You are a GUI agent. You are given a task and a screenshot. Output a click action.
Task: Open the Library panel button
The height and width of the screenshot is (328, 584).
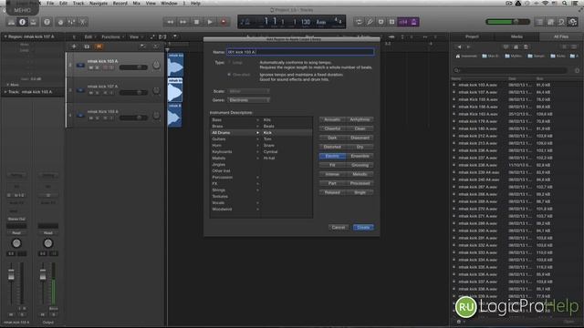pyautogui.click(x=12, y=22)
